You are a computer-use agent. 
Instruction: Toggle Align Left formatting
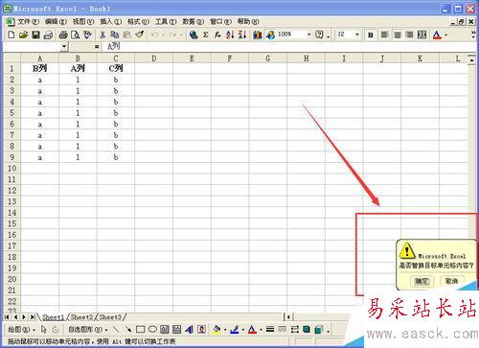coord(385,35)
